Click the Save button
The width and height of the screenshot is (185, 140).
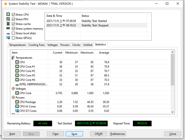pyautogui.click(x=74, y=134)
